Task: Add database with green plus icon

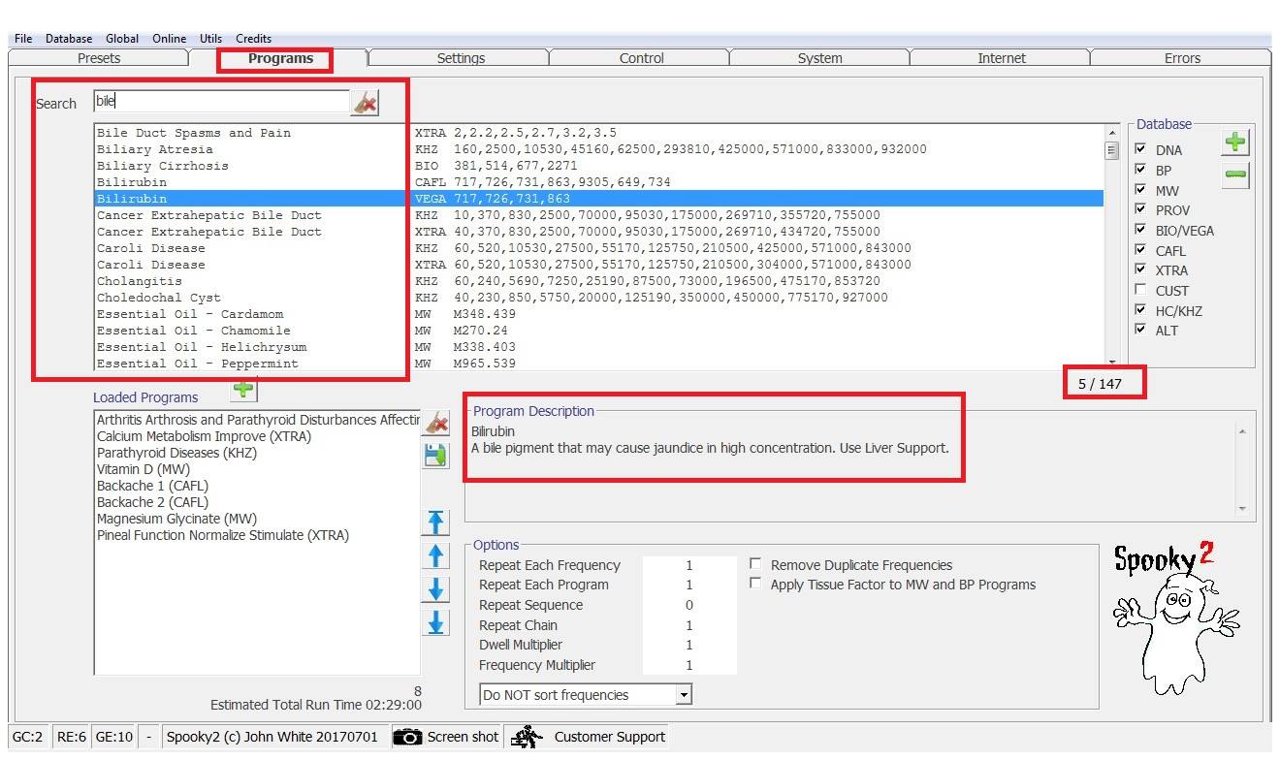Action: point(1235,142)
